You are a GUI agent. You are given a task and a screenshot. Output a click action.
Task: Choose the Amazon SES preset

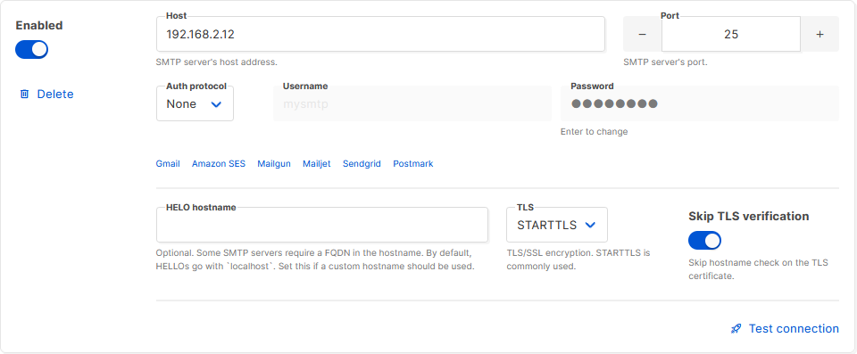(219, 164)
